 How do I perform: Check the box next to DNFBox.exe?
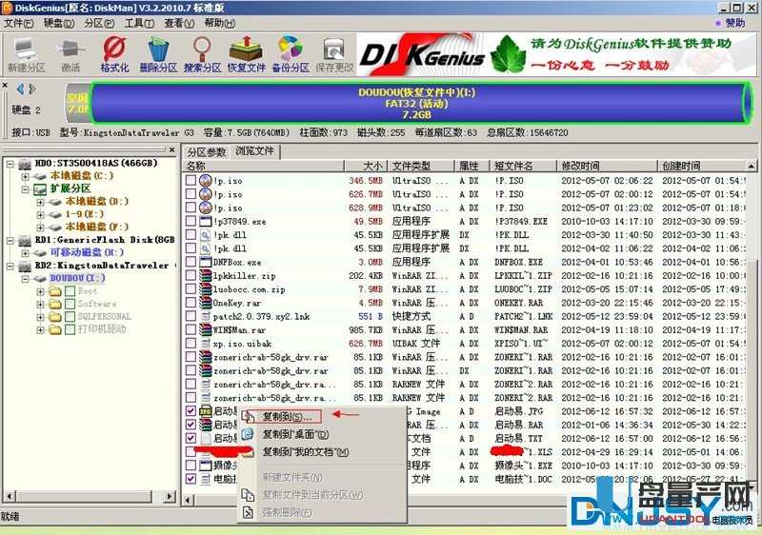click(x=190, y=262)
